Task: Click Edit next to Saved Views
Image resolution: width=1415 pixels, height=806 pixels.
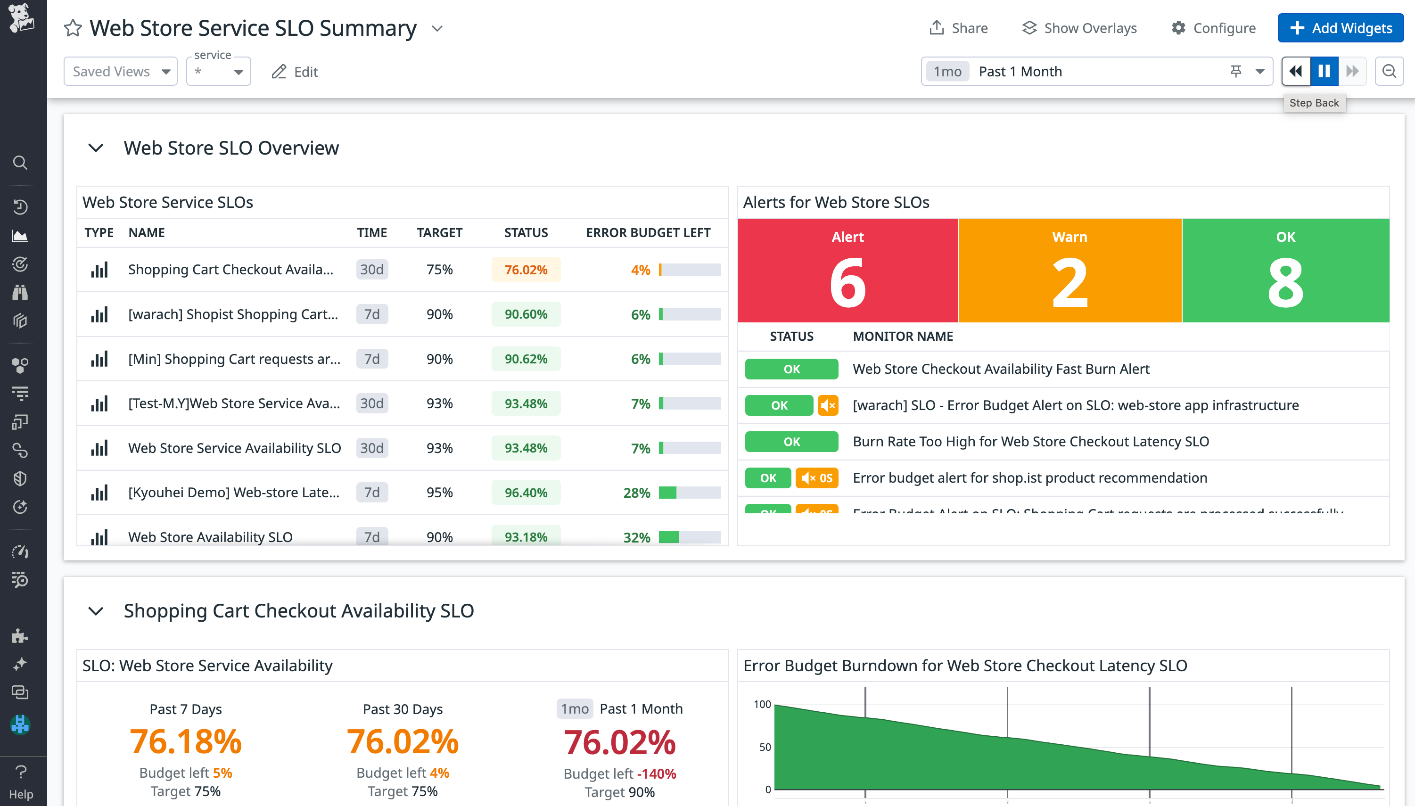Action: 295,72
